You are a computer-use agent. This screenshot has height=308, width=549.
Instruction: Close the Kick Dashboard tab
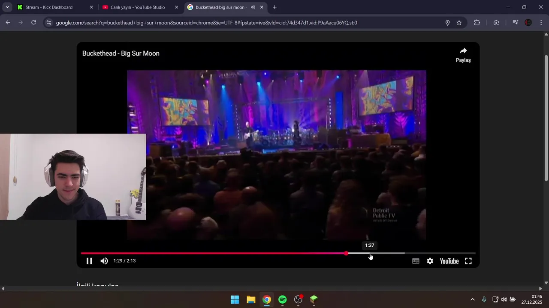91,7
